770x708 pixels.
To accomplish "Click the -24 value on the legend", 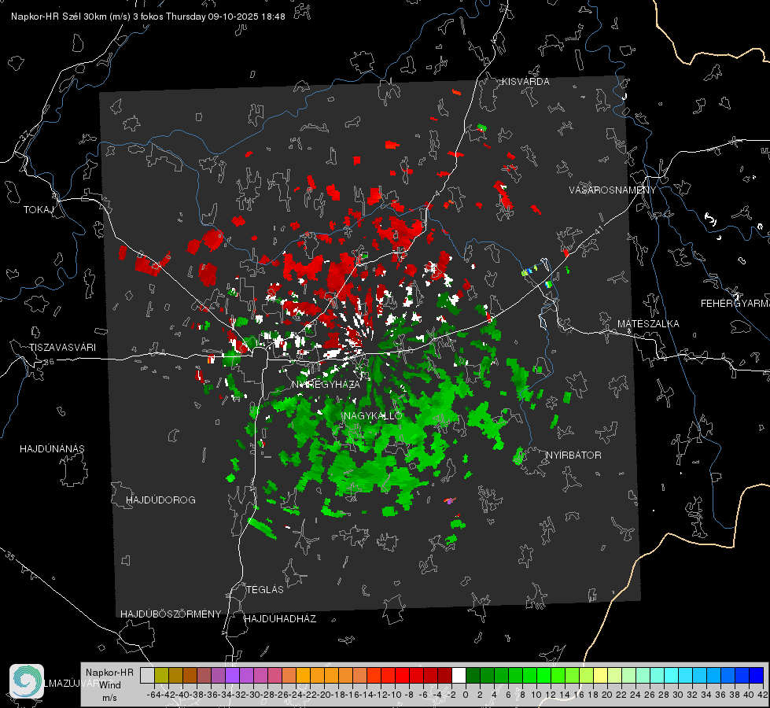I will pyautogui.click(x=296, y=695).
